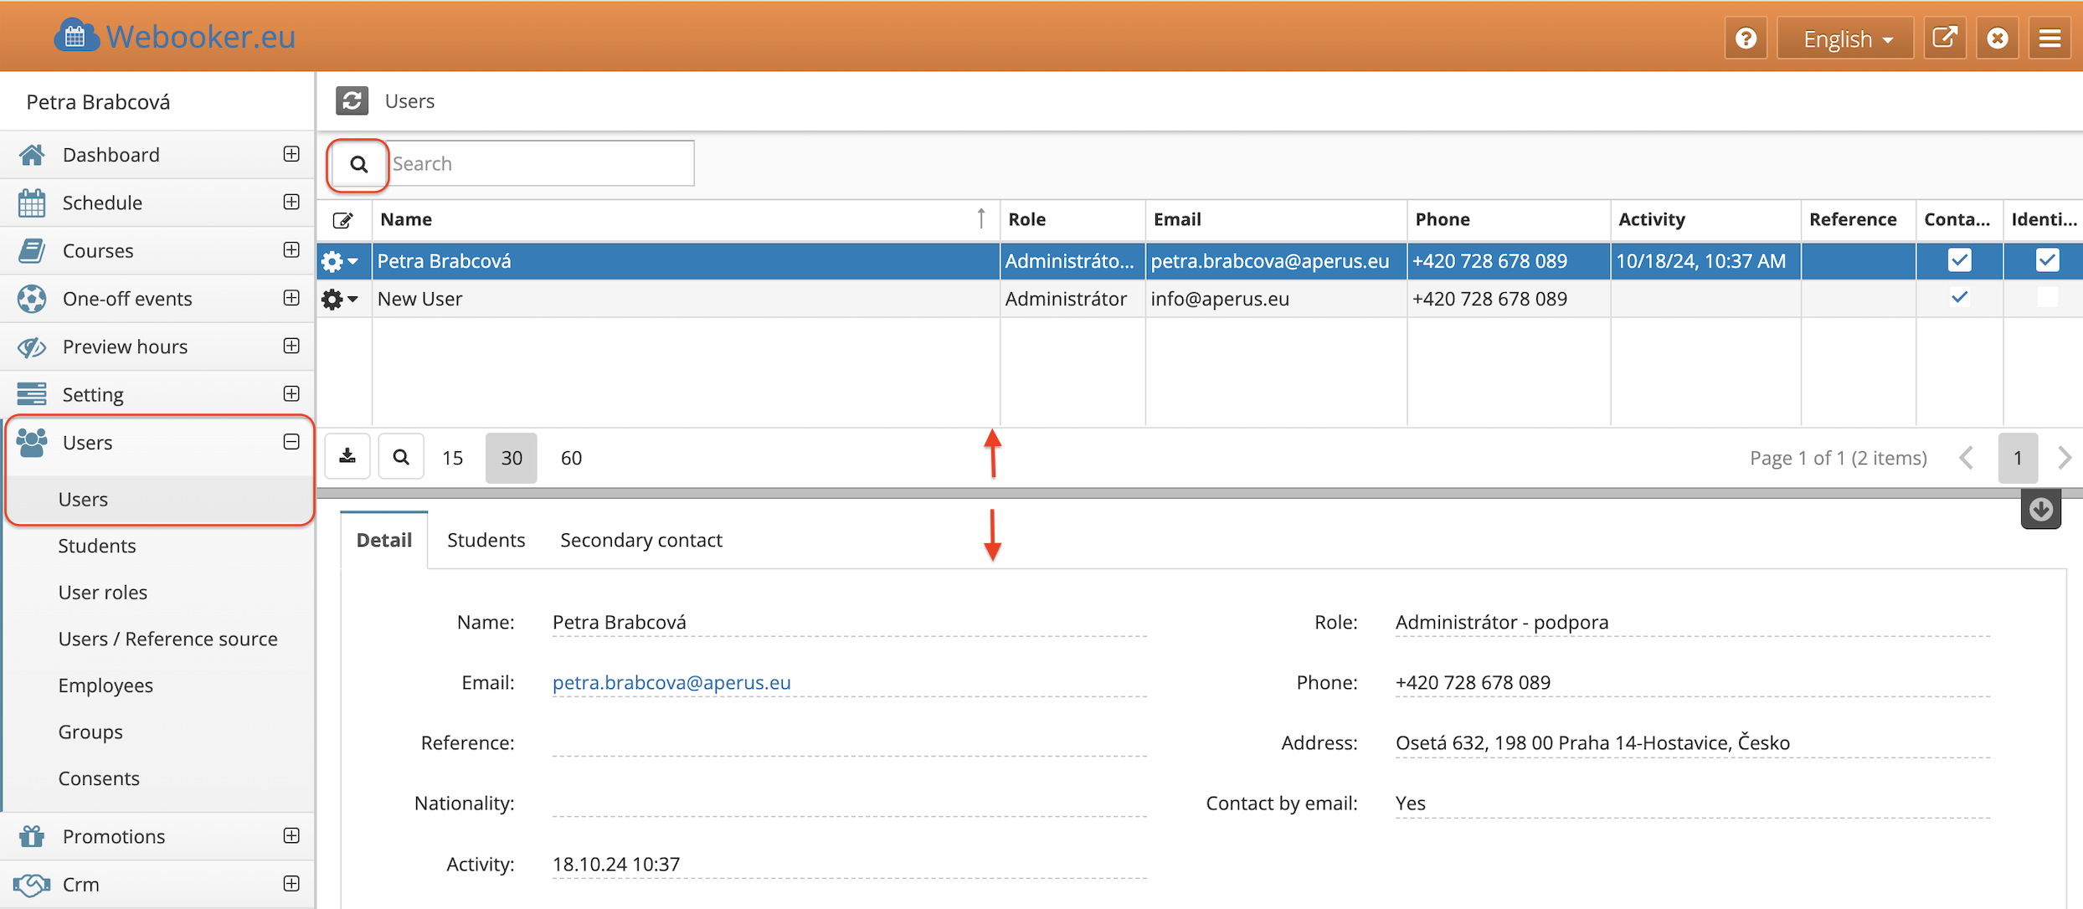Sort by the Name column header
The width and height of the screenshot is (2083, 909).
coord(407,219)
